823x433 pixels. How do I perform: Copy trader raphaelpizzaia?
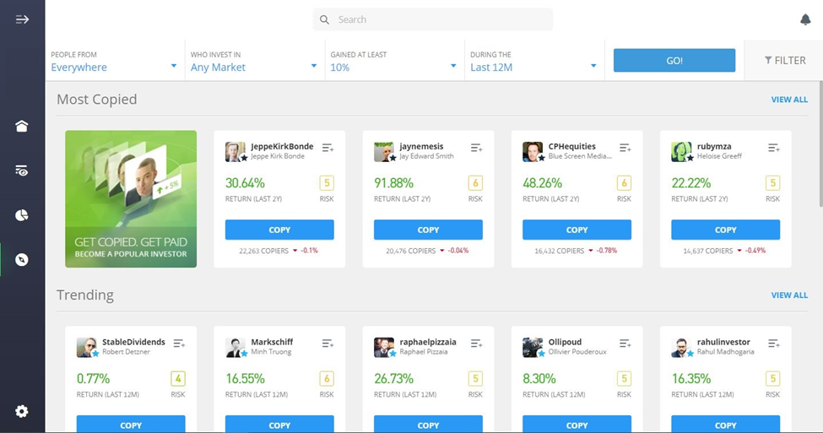point(428,424)
